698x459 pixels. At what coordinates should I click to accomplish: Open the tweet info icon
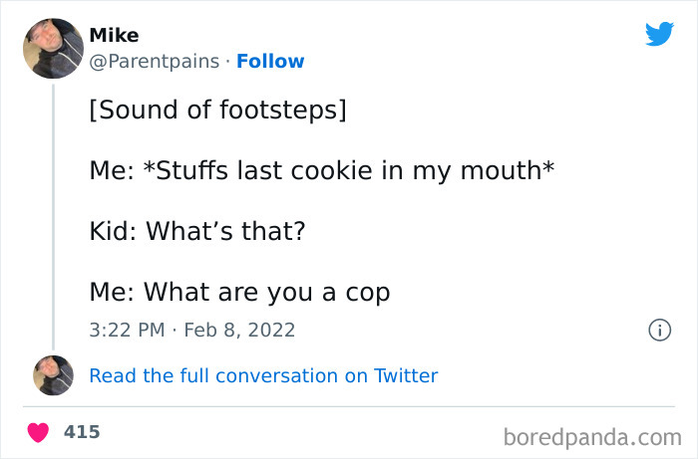point(658,329)
